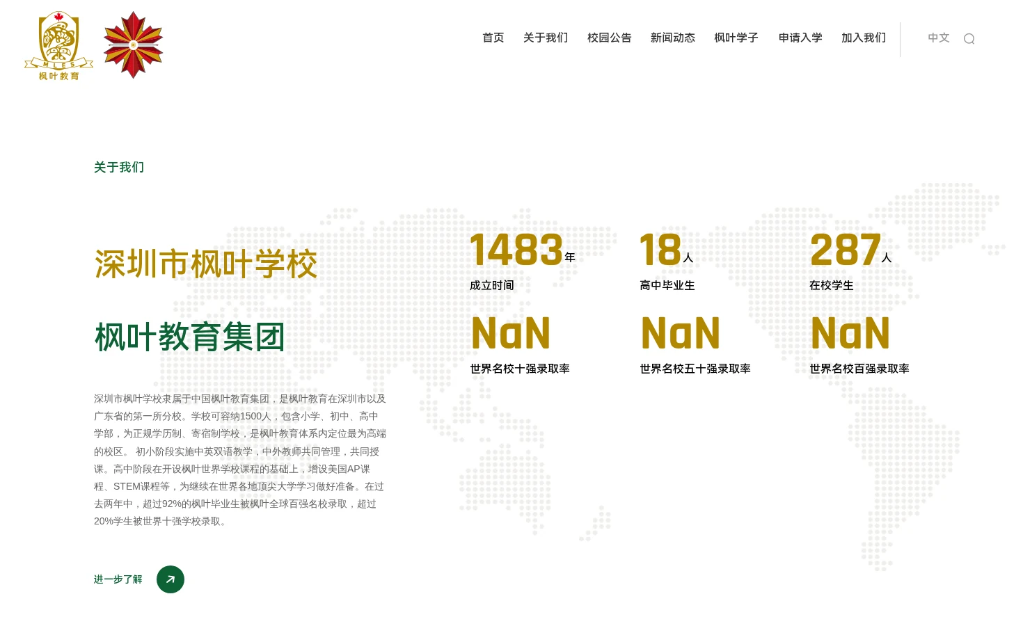Click the 高中毕业生 label
Viewport: 1023px width, 642px height.
667,285
